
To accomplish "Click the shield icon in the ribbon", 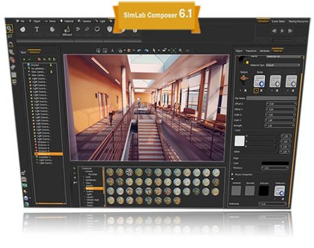I will [109, 29].
